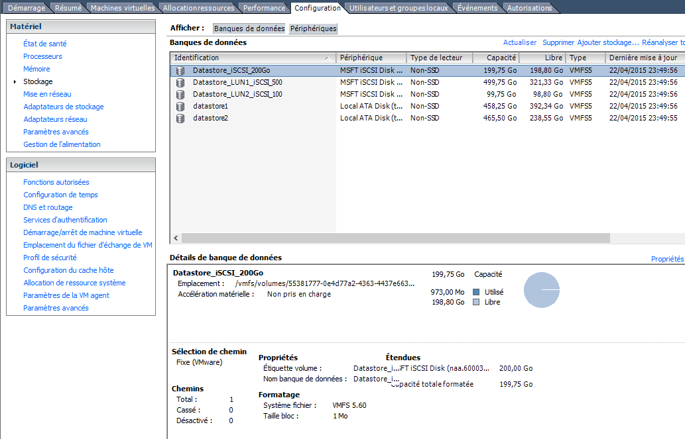Show Périphériques view
Viewport: 685px width, 439px height.
coord(313,28)
